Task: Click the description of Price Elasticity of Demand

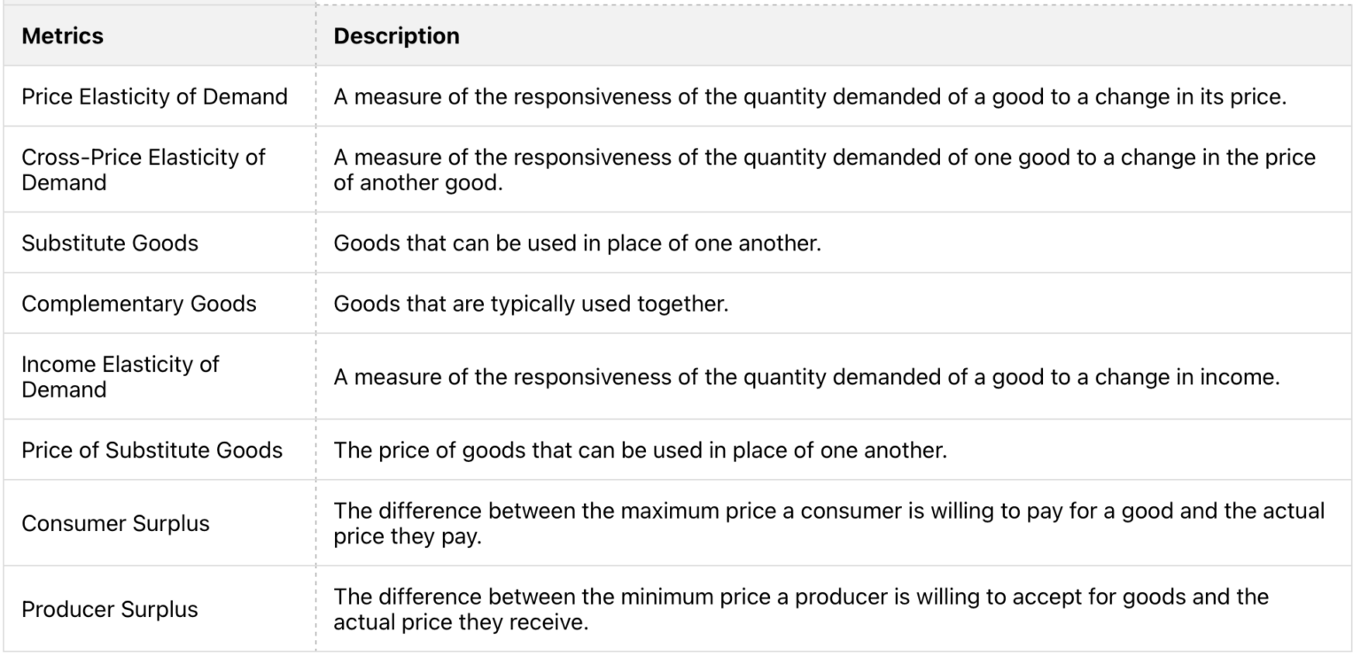Action: [808, 96]
